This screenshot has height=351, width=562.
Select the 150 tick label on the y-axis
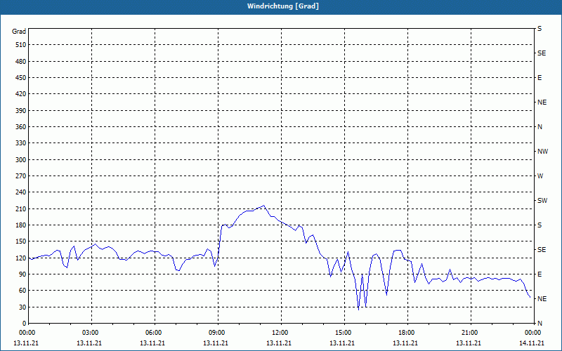tap(21, 241)
